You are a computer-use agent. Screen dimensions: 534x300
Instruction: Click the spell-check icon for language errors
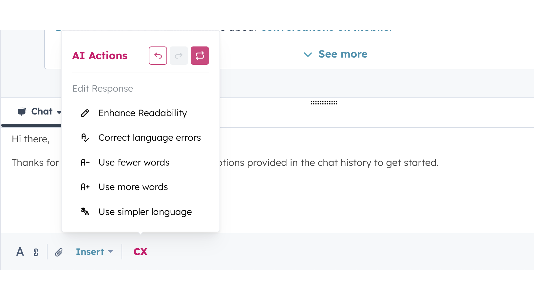[85, 138]
